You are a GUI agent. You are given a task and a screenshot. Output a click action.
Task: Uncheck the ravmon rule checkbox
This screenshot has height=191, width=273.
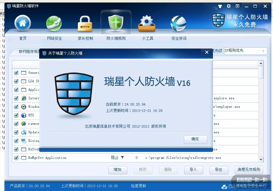[x=16, y=124]
